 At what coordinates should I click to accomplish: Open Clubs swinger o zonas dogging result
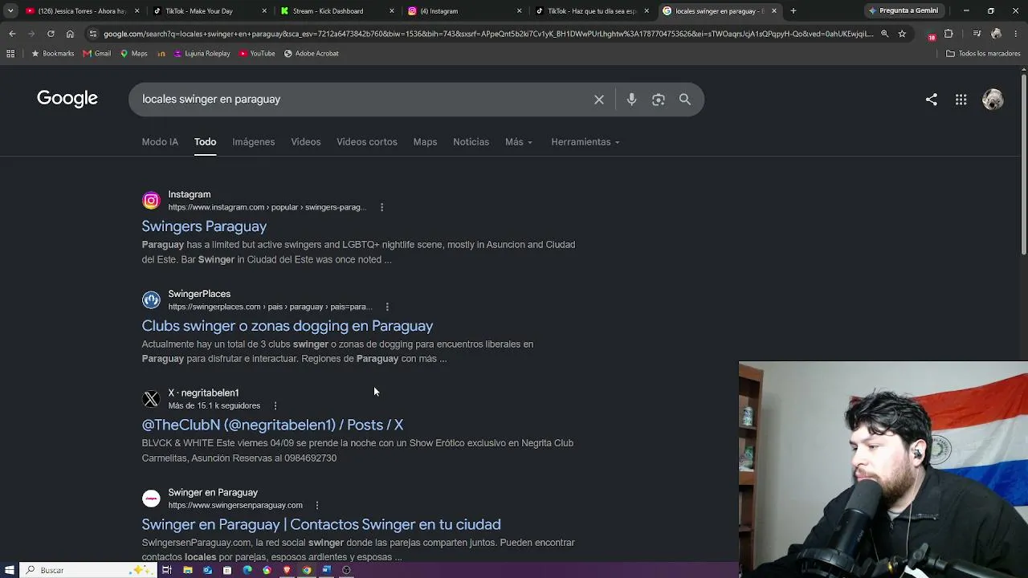click(288, 326)
